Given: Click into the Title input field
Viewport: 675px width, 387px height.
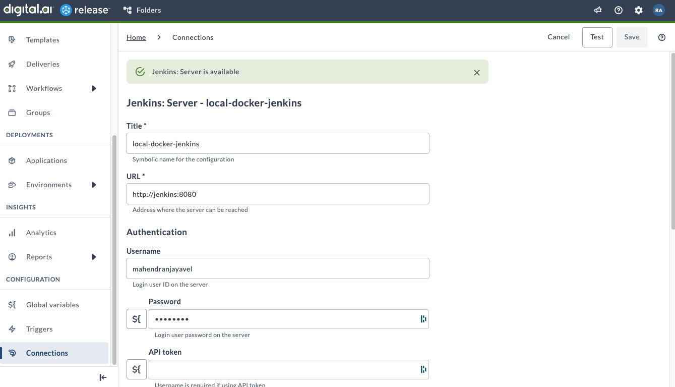Looking at the screenshot, I should pos(278,143).
